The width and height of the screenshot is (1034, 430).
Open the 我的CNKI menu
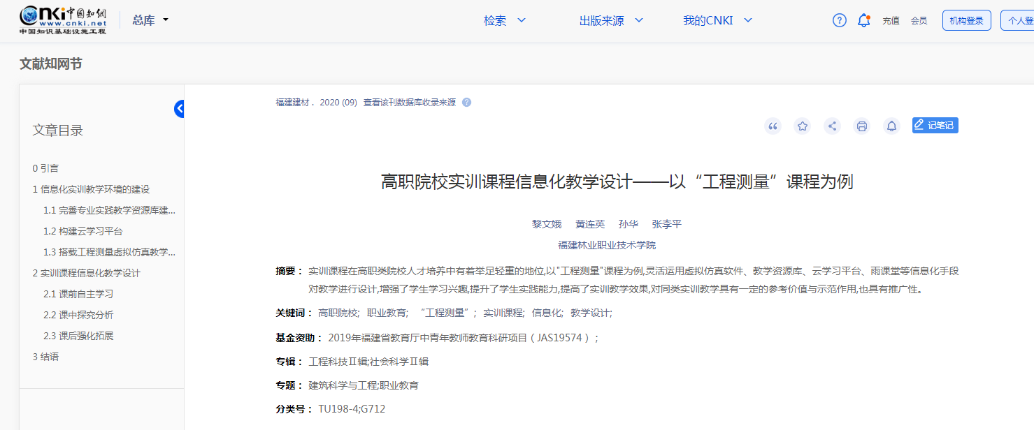[x=717, y=21]
